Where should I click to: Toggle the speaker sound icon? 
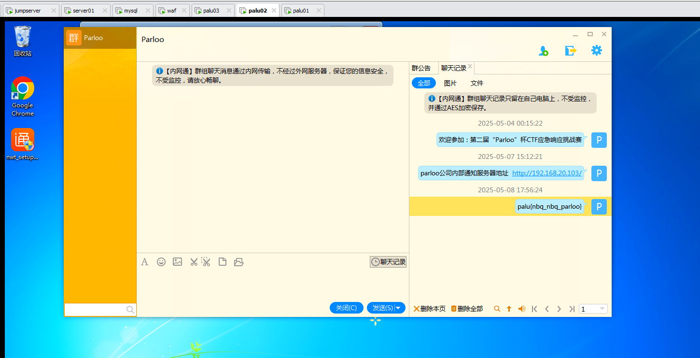point(521,308)
